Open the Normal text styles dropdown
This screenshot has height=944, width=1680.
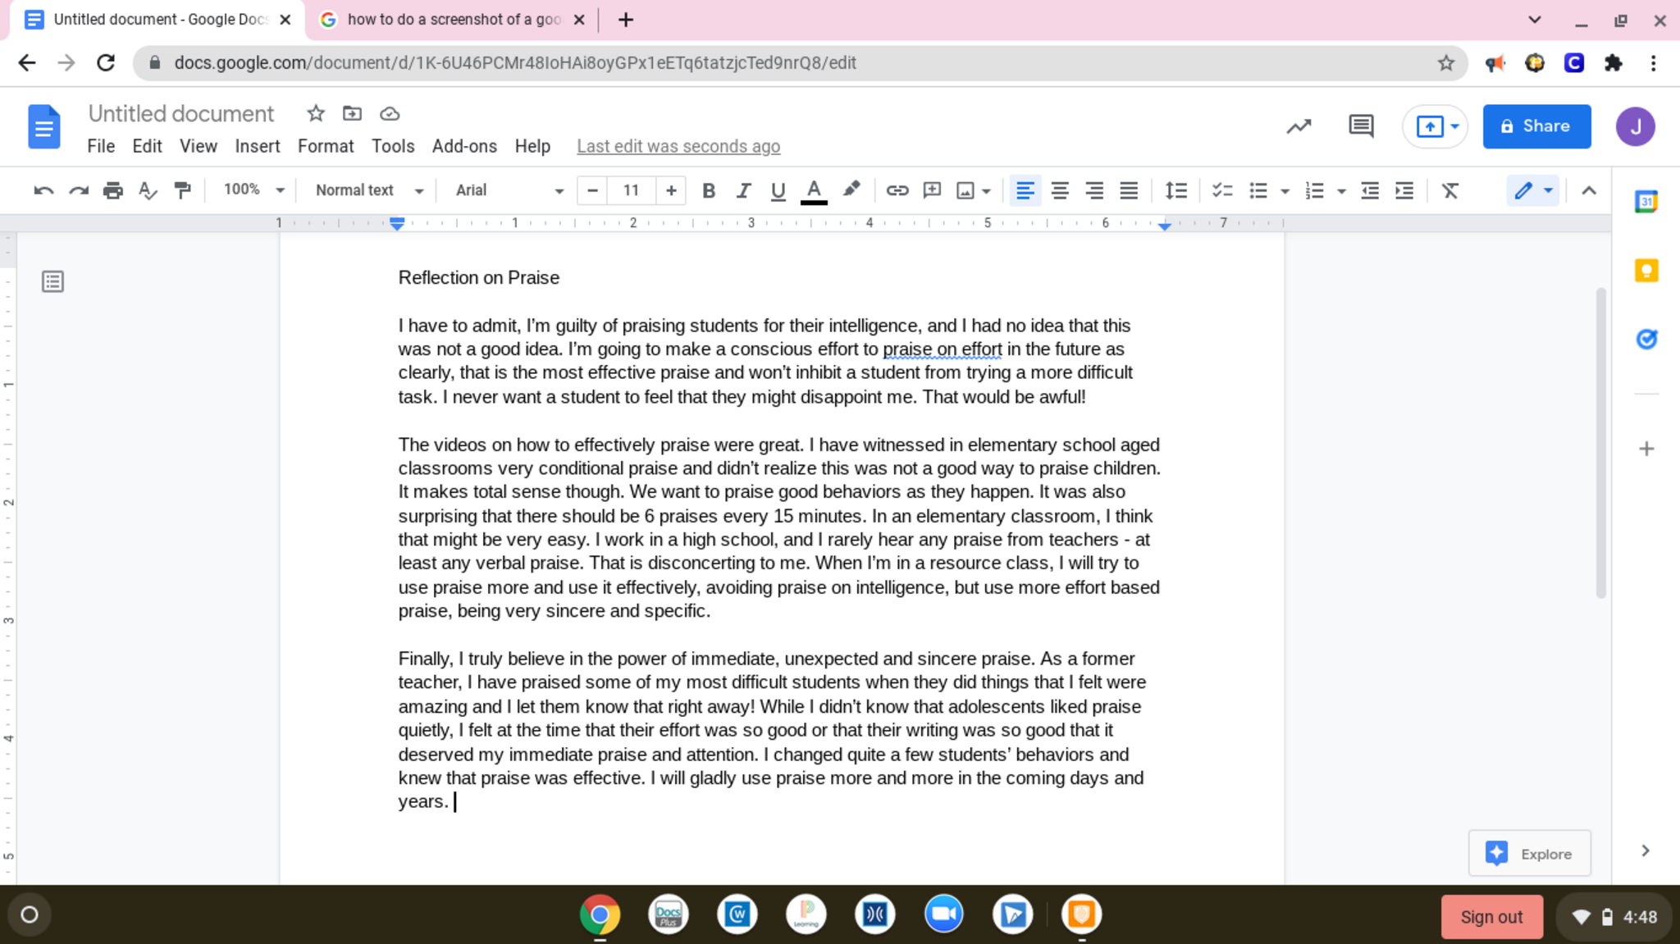tap(368, 190)
